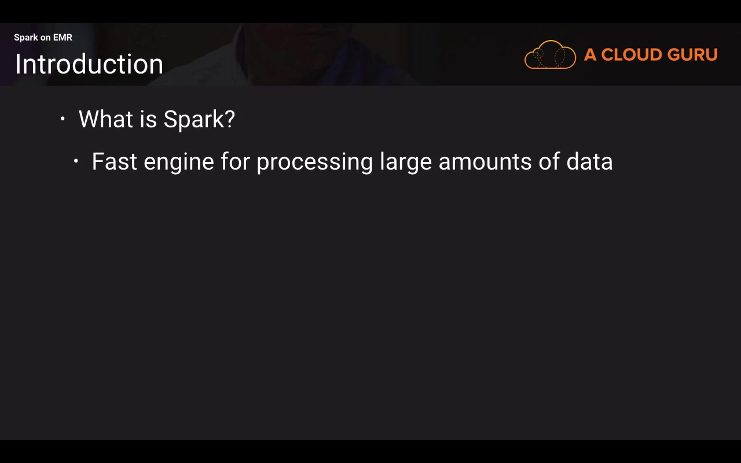
Task: Click the word "Spark?" in the first bullet
Action: [199, 120]
